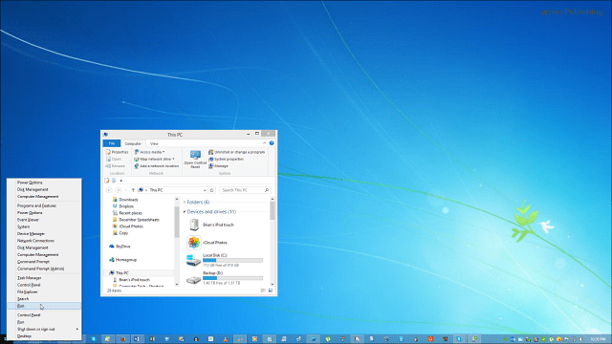Image resolution: width=612 pixels, height=344 pixels.
Task: Open Map network drive dropdown arrow
Action: (x=173, y=160)
